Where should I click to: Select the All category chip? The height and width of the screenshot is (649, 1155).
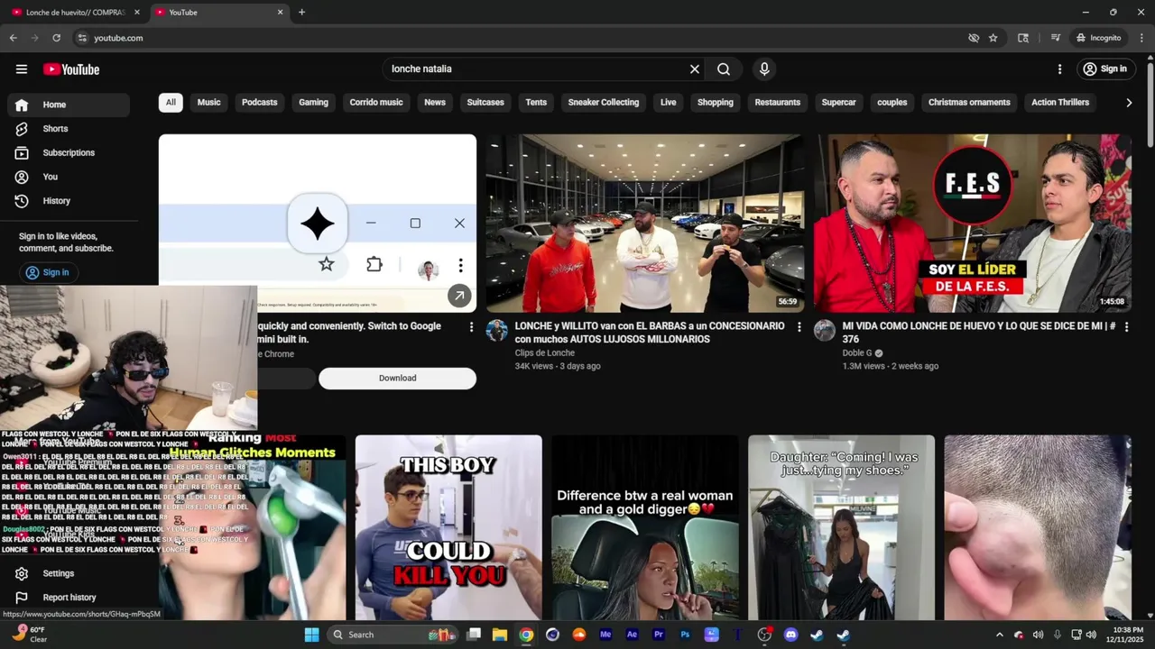(171, 102)
